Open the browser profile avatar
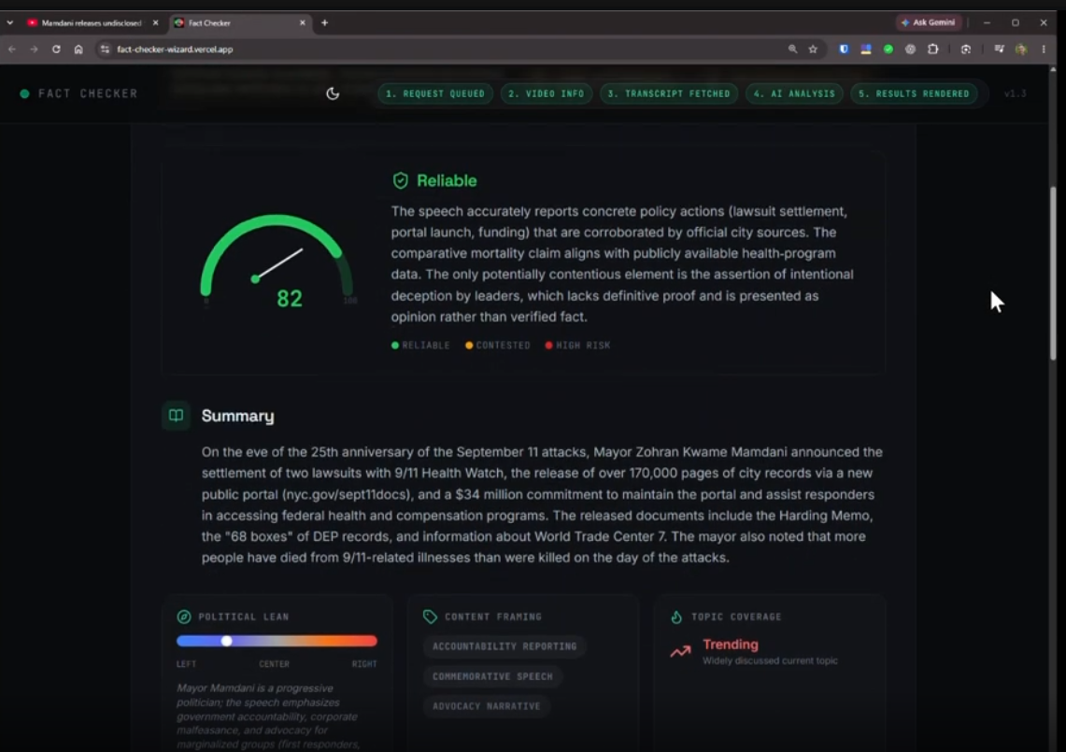Screen dimensions: 1066x752 1021,49
